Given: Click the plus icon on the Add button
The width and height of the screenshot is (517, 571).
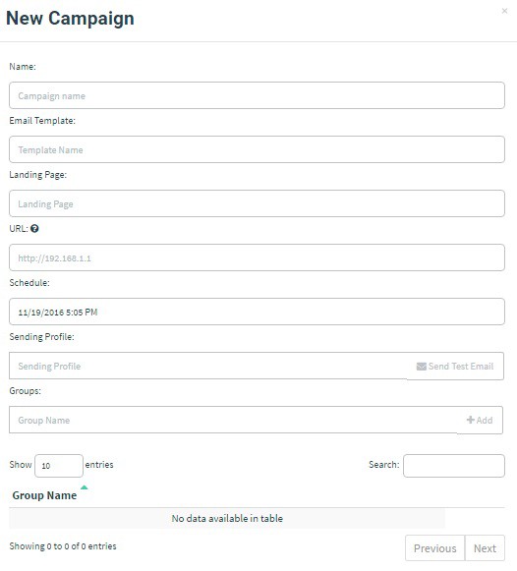Looking at the screenshot, I should [x=471, y=420].
